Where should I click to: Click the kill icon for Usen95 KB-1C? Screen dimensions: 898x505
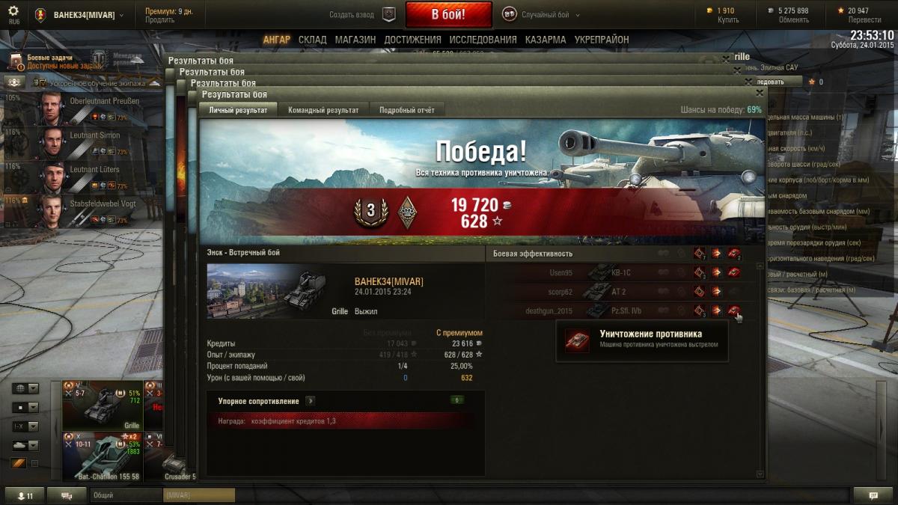click(734, 273)
